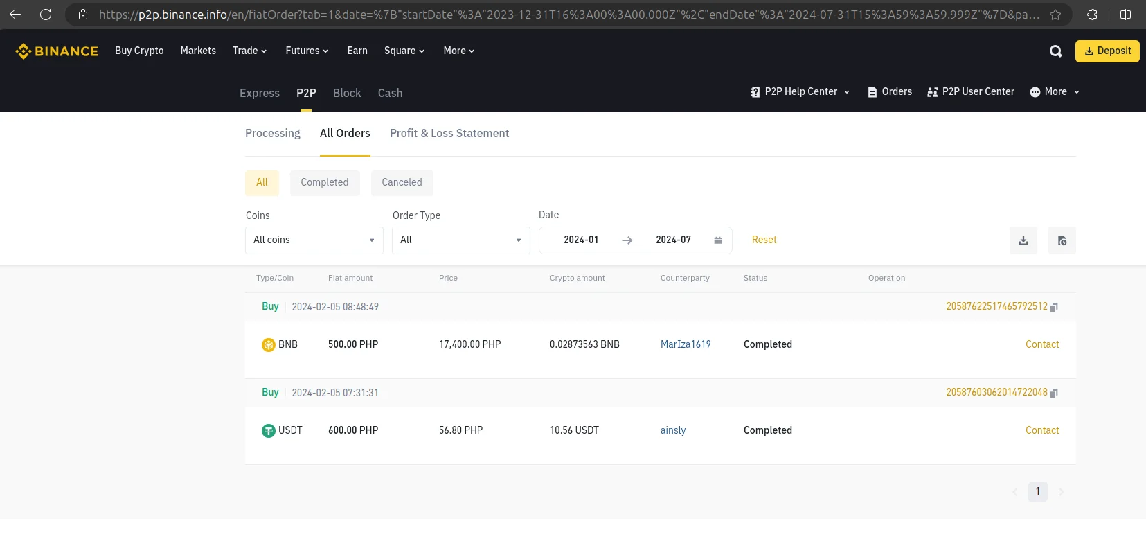Download the order history

click(x=1023, y=240)
